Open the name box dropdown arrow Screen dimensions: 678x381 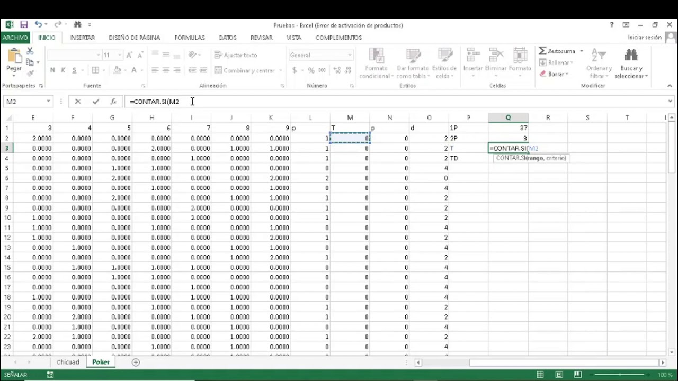pos(48,102)
